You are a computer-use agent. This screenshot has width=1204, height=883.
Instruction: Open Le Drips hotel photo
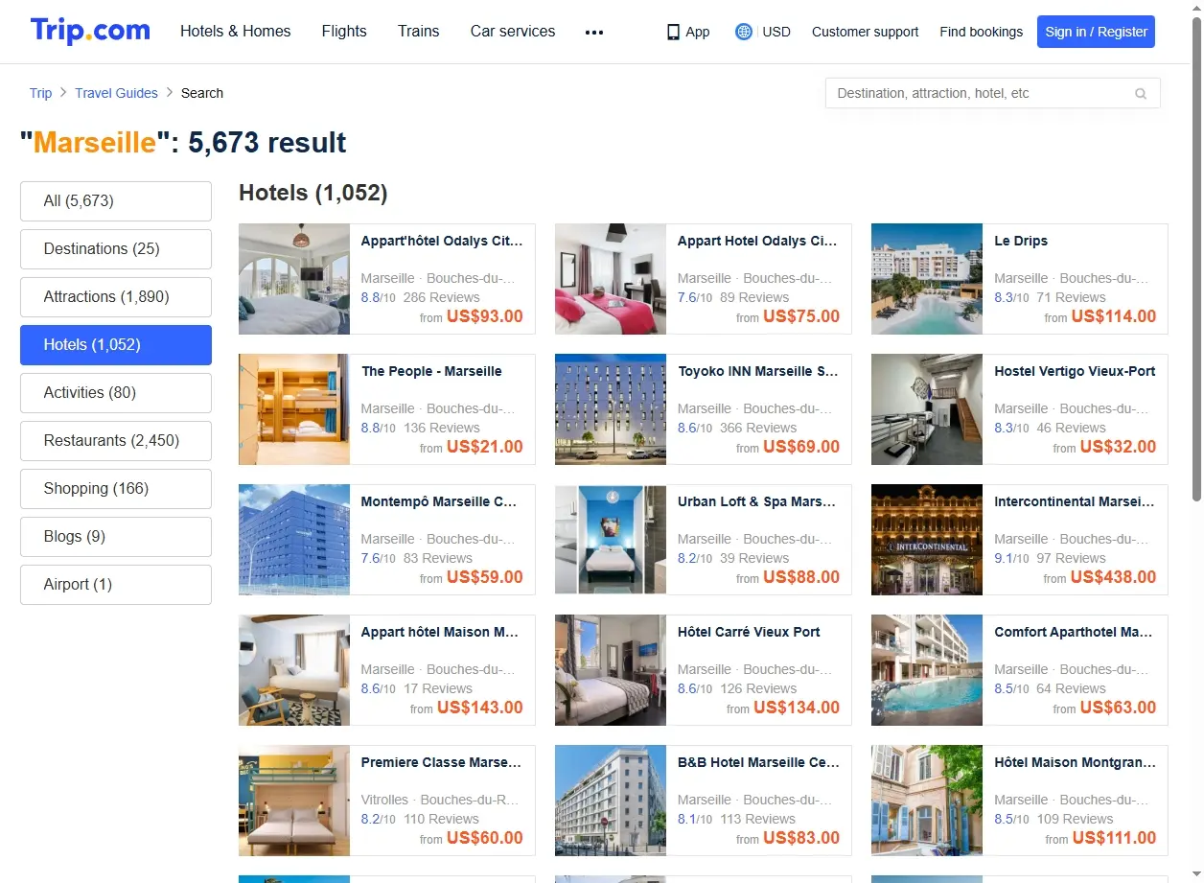coord(927,279)
